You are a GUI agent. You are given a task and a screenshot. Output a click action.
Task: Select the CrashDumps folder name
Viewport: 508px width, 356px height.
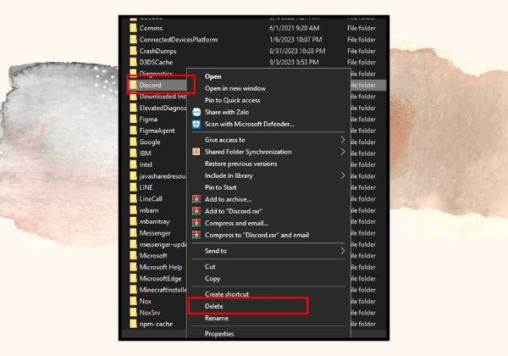157,51
